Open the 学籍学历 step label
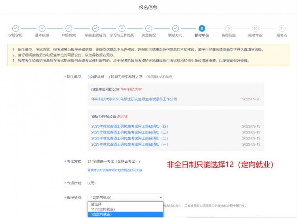Viewport: 297px width, 218px height. pyautogui.click(x=15, y=35)
